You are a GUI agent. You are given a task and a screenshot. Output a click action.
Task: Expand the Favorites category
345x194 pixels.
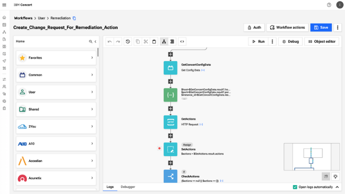(56, 58)
